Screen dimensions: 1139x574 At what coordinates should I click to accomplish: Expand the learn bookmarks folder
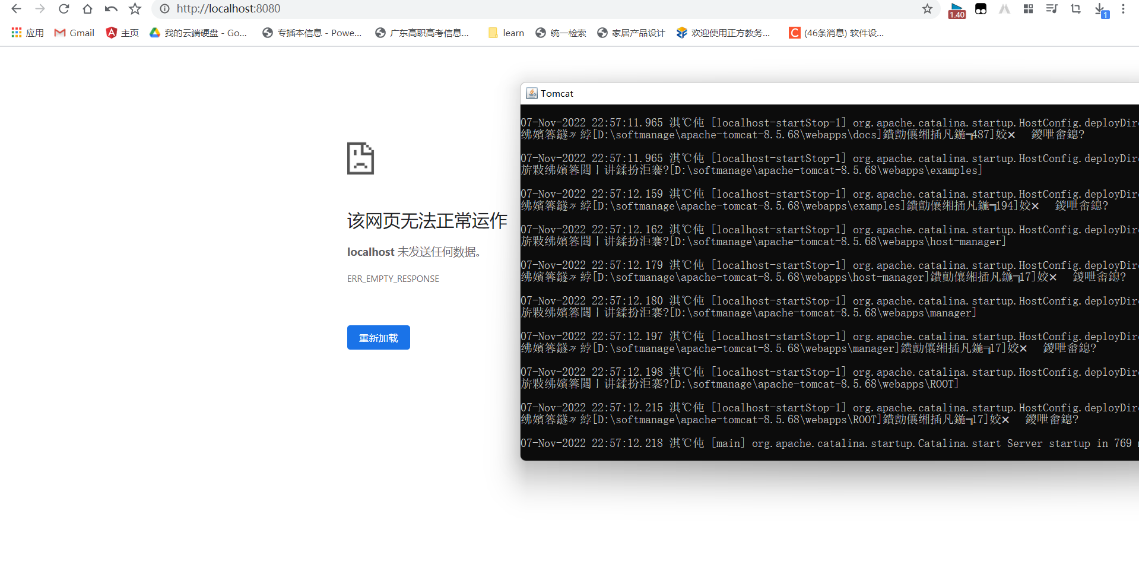coord(506,33)
